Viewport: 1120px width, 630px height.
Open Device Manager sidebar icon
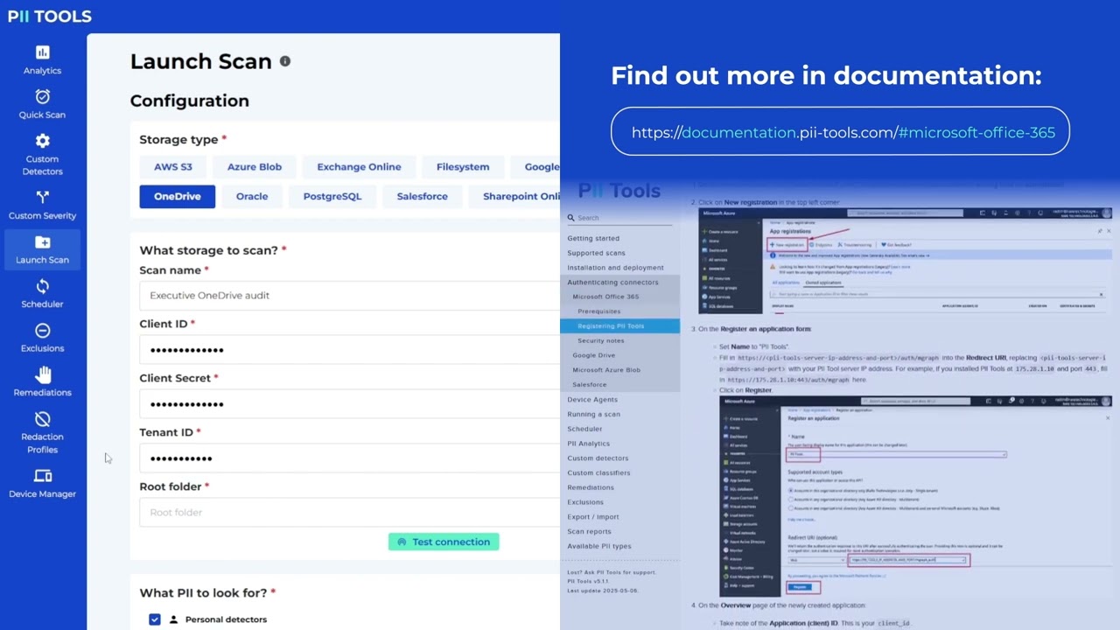tap(42, 476)
